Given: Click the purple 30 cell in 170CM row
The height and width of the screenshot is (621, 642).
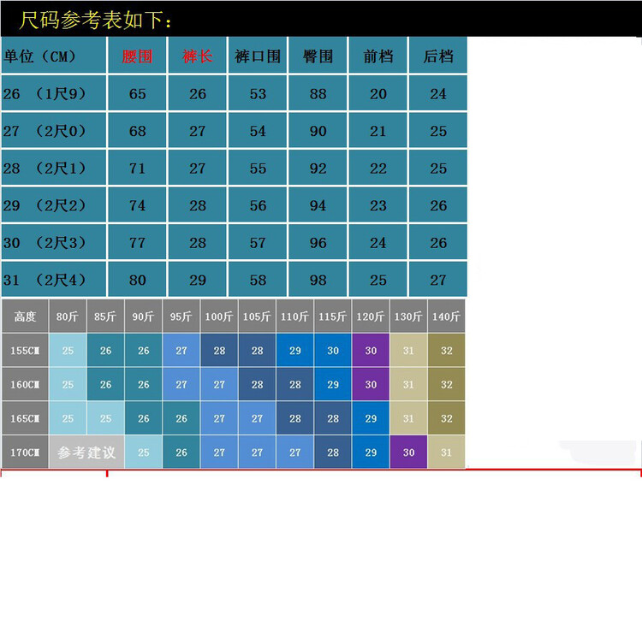Looking at the screenshot, I should (408, 452).
